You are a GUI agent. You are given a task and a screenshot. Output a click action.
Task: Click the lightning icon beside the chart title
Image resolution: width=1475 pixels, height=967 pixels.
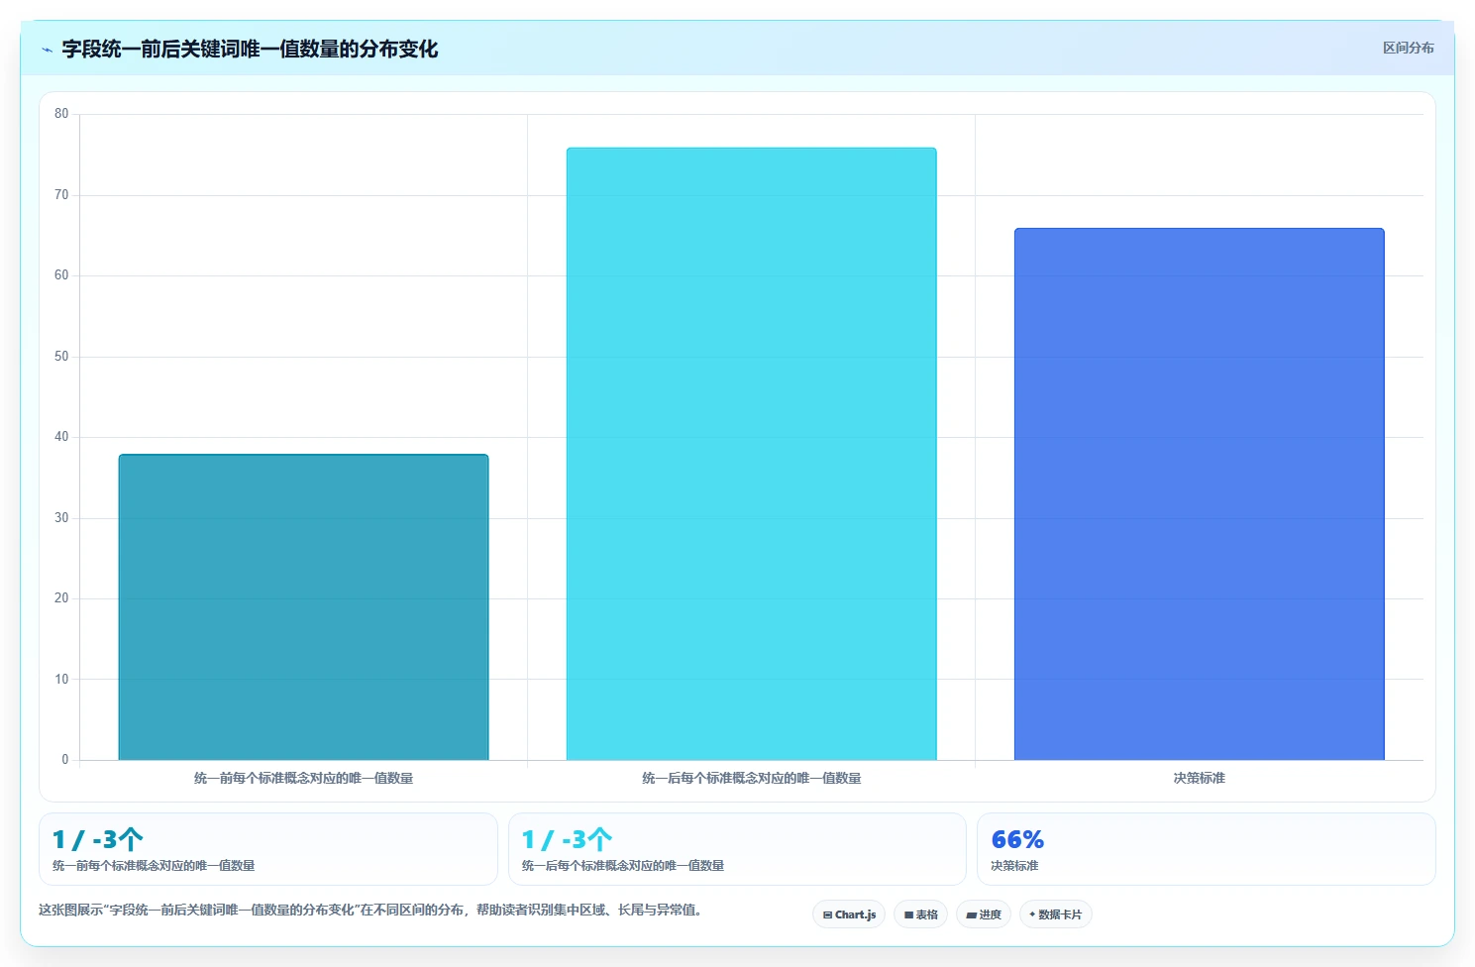[47, 50]
